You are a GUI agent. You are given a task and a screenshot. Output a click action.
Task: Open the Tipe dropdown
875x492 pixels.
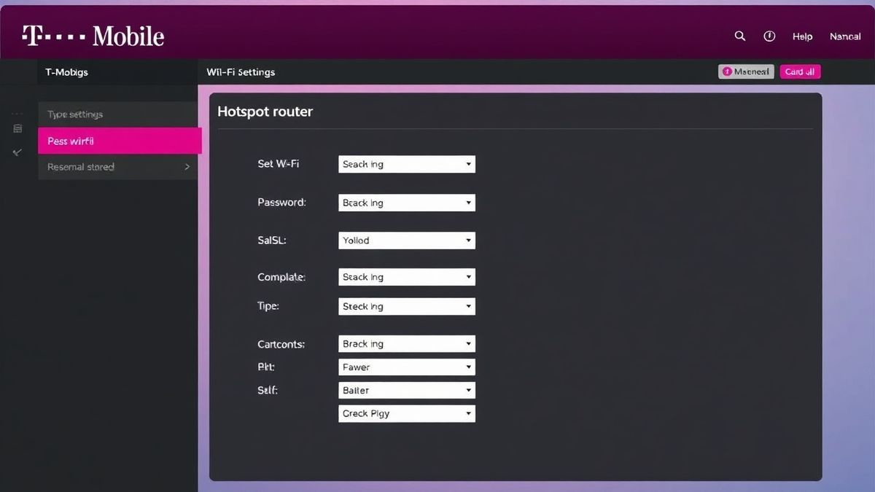click(x=407, y=306)
